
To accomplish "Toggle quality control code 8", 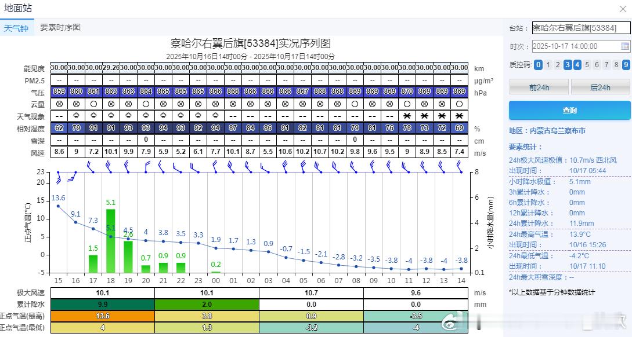I will coord(616,65).
